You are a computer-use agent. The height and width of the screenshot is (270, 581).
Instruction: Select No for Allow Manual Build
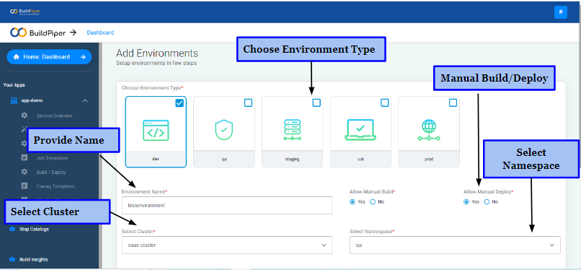(x=373, y=201)
